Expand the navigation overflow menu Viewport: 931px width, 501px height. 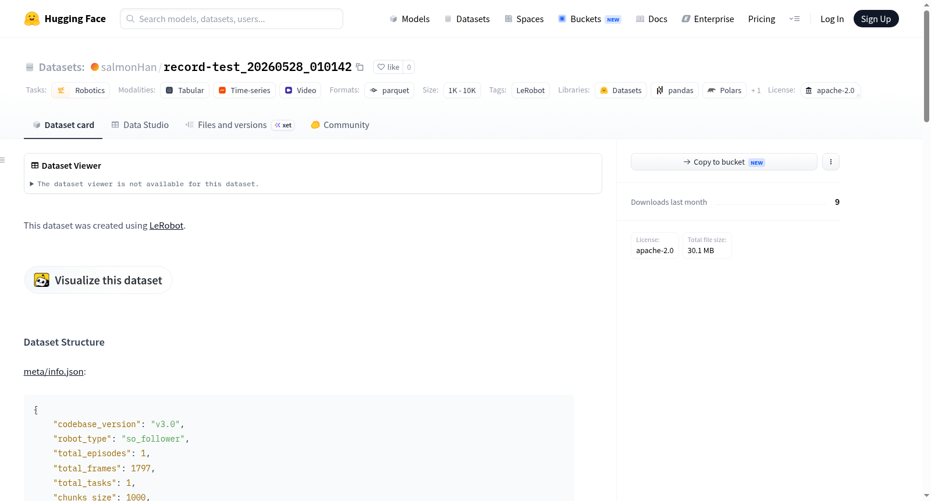click(794, 19)
